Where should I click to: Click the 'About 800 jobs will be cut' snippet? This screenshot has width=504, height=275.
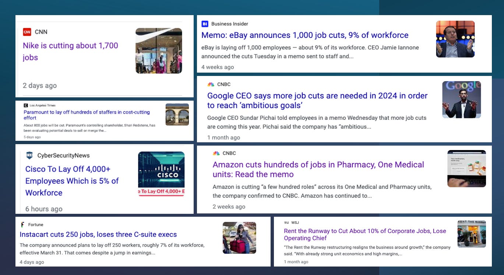(x=89, y=128)
